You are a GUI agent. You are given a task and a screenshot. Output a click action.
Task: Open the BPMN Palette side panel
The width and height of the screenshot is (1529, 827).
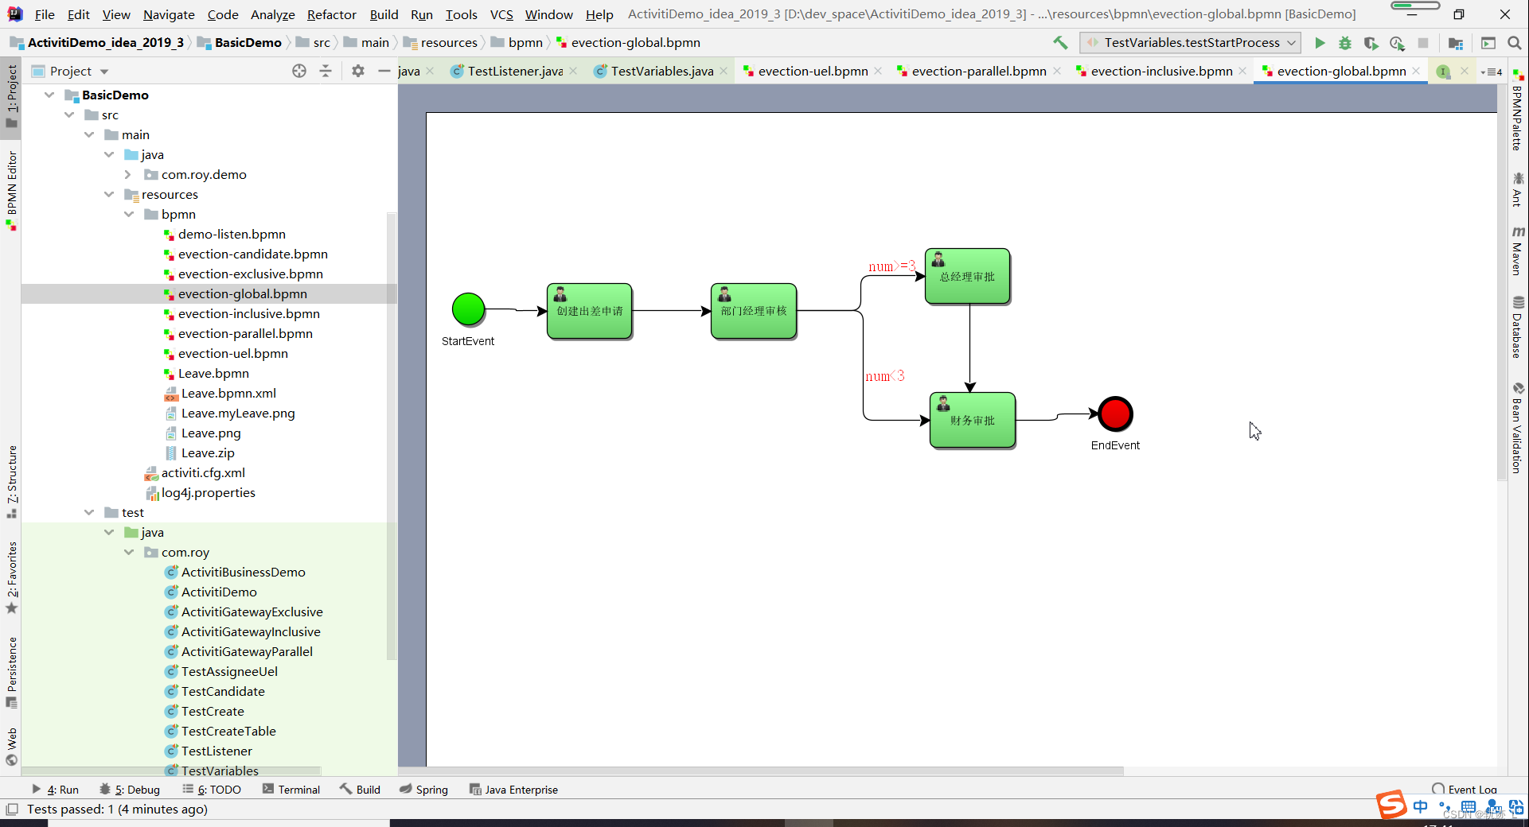[x=1518, y=111]
